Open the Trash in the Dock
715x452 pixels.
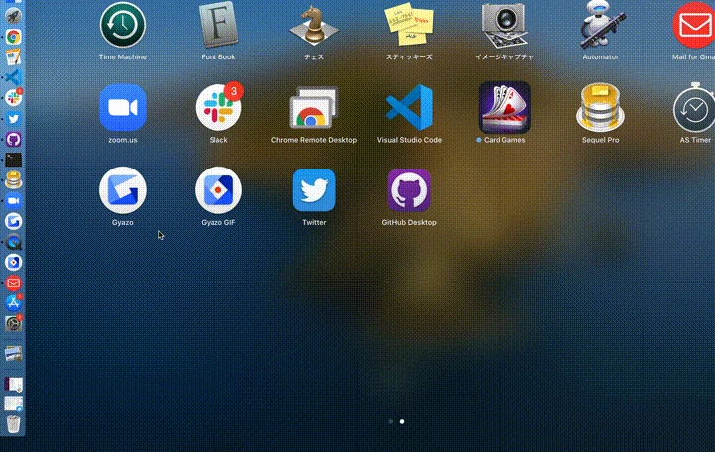pyautogui.click(x=13, y=424)
